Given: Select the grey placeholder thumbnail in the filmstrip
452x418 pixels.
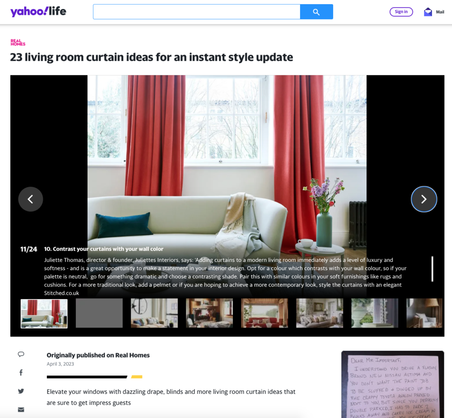Looking at the screenshot, I should pos(99,313).
